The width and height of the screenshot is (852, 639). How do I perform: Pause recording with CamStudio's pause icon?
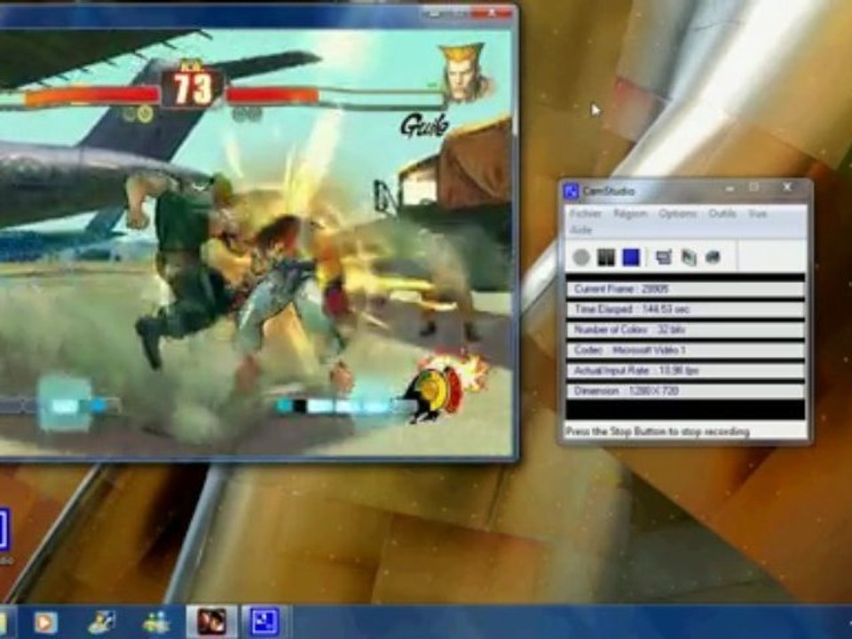pyautogui.click(x=606, y=257)
